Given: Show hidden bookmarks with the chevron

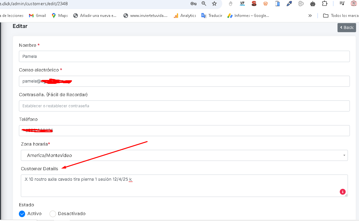Looking at the screenshot, I should click(310, 16).
